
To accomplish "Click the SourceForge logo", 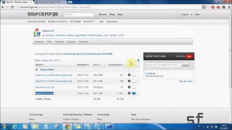I will (43, 14).
